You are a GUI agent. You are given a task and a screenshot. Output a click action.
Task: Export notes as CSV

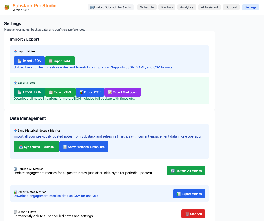[x=90, y=92]
